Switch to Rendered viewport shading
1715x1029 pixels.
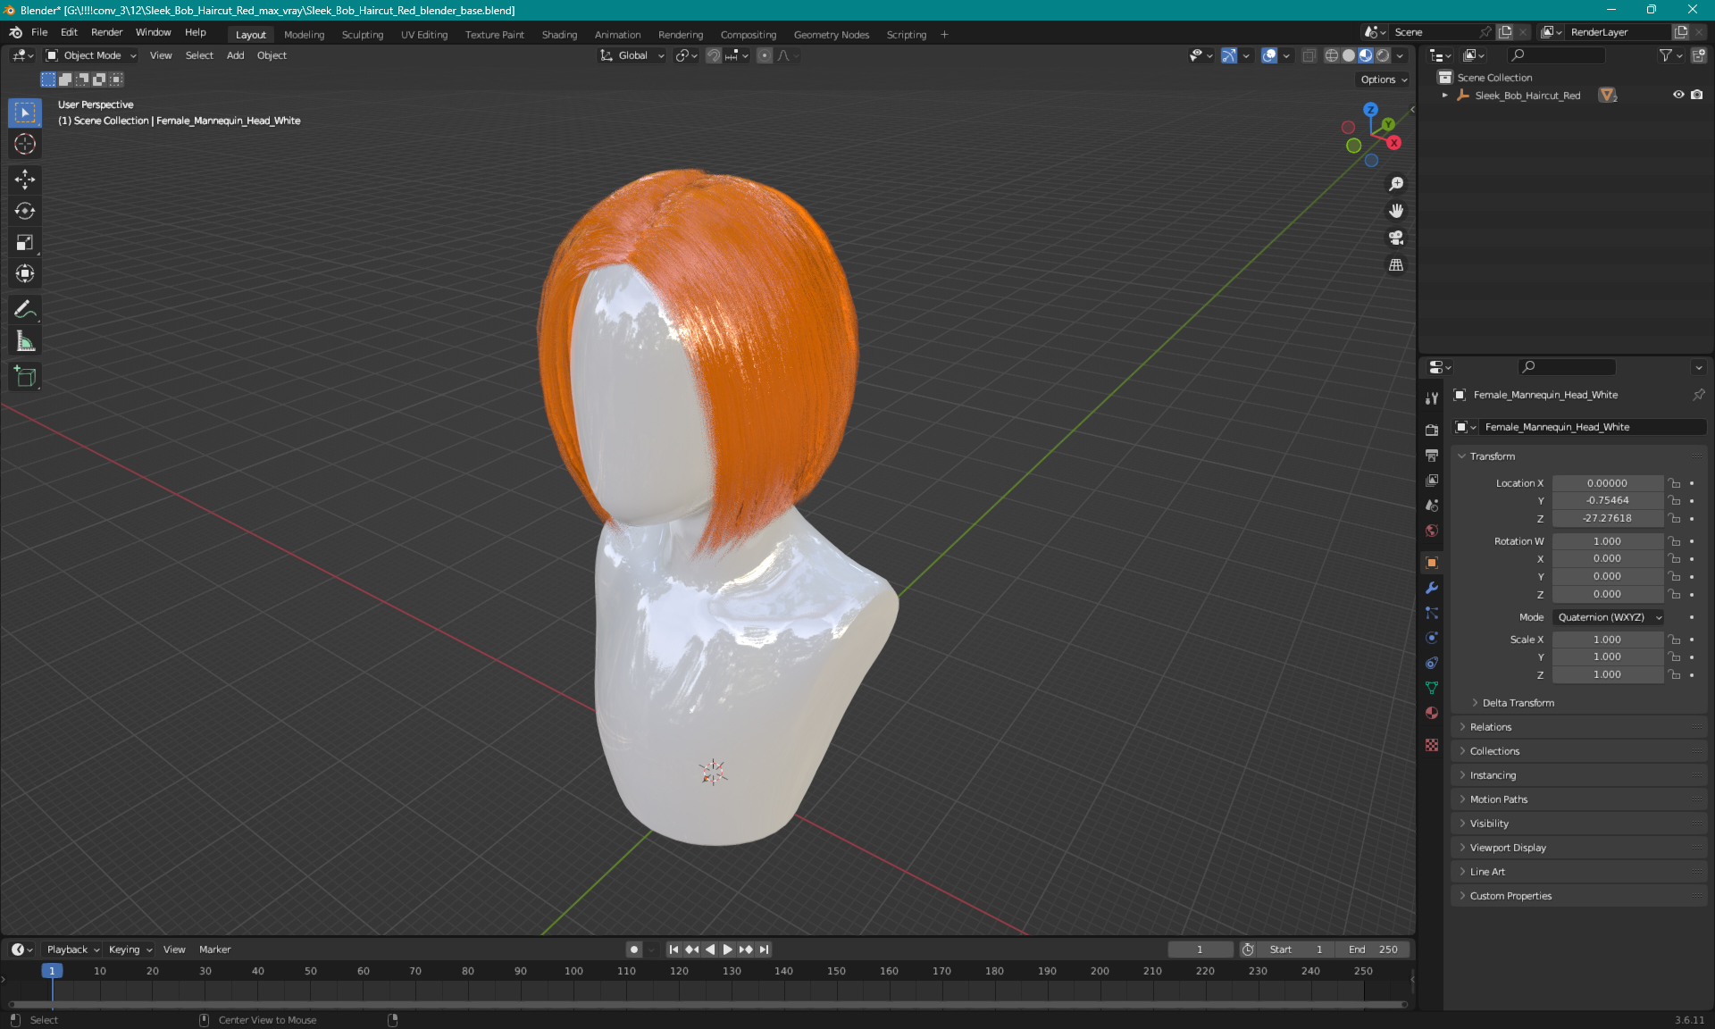point(1383,55)
